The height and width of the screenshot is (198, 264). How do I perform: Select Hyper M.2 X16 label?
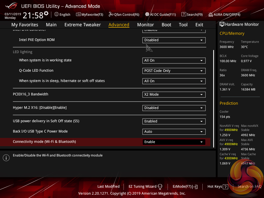[x=39, y=108]
